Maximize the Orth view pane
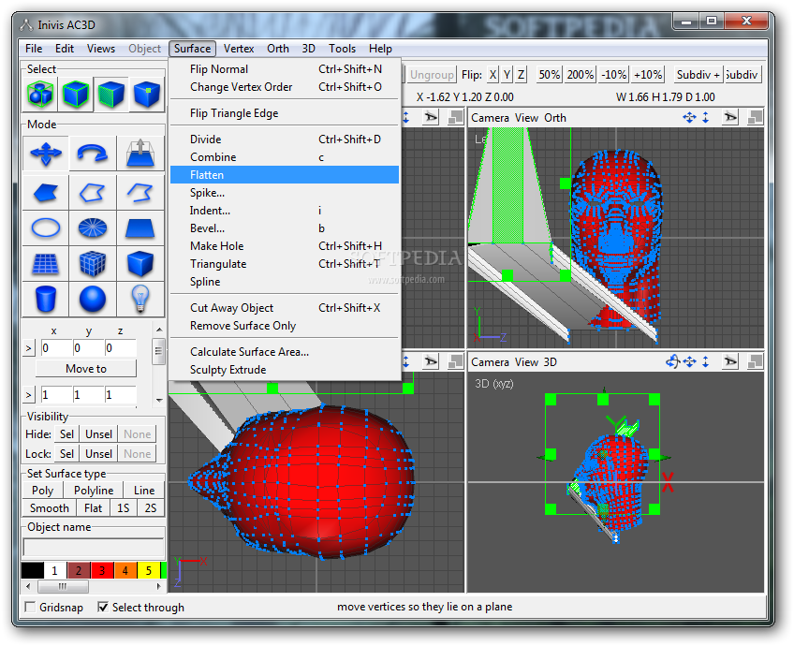Screen dimensions: 794x646 (755, 117)
